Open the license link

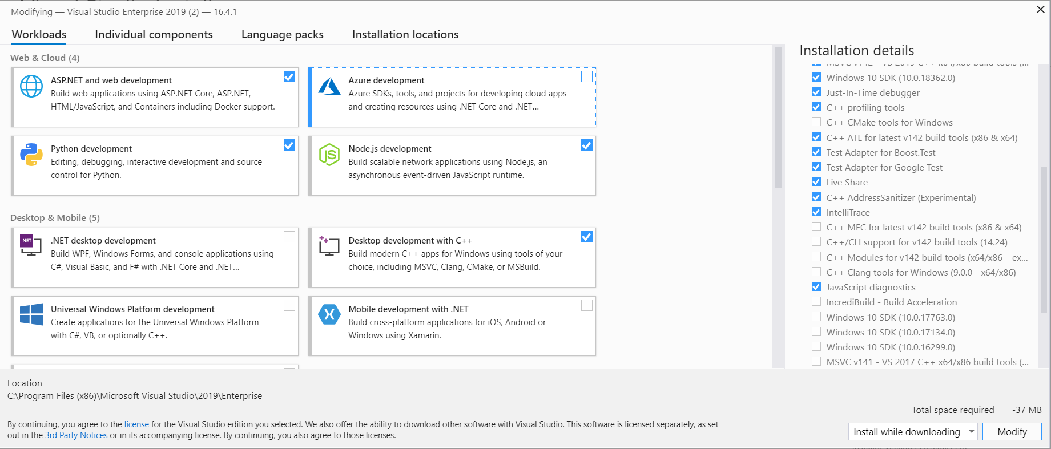[x=136, y=424]
